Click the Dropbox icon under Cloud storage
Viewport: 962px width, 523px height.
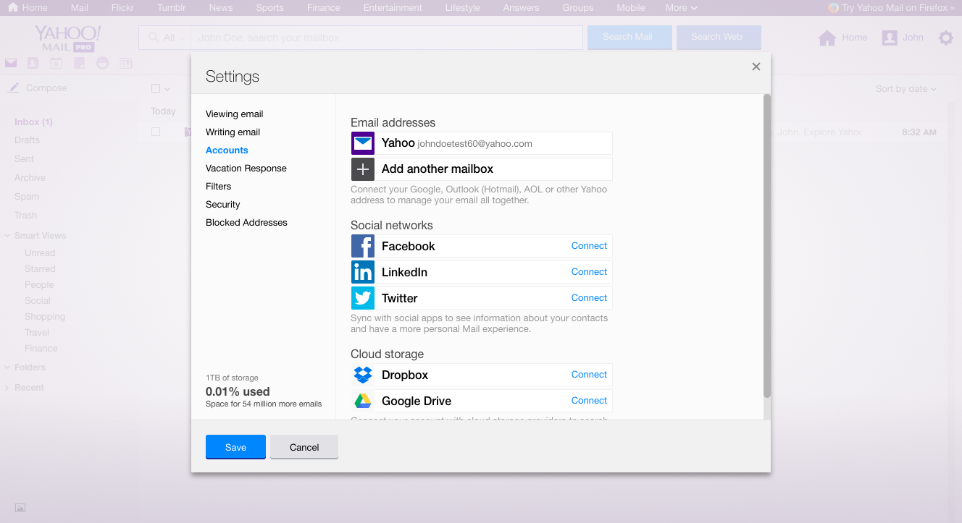(x=362, y=375)
